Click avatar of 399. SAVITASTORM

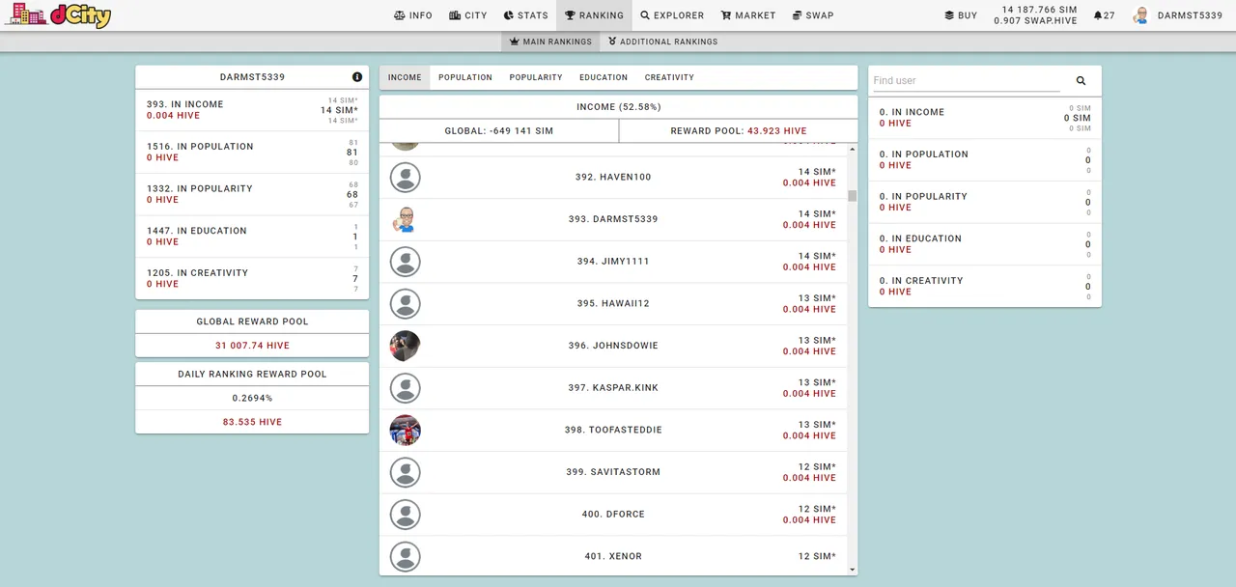(406, 472)
